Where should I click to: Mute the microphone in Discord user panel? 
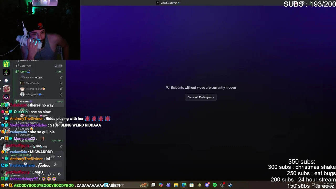click(x=39, y=174)
